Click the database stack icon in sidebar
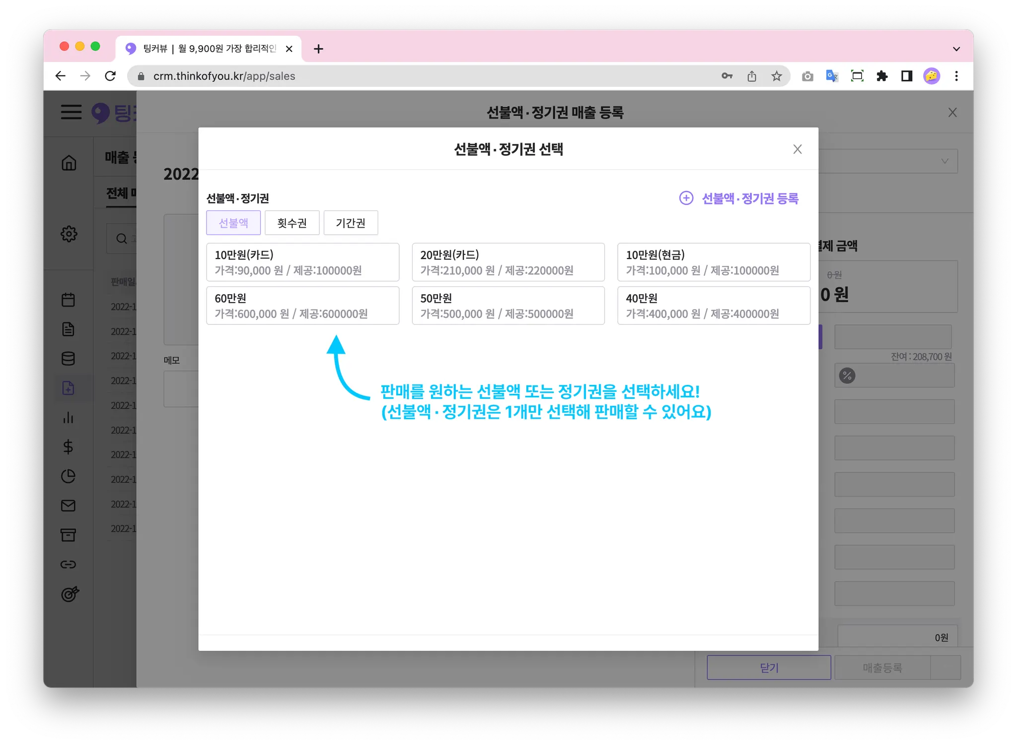The height and width of the screenshot is (745, 1017). coord(68,359)
